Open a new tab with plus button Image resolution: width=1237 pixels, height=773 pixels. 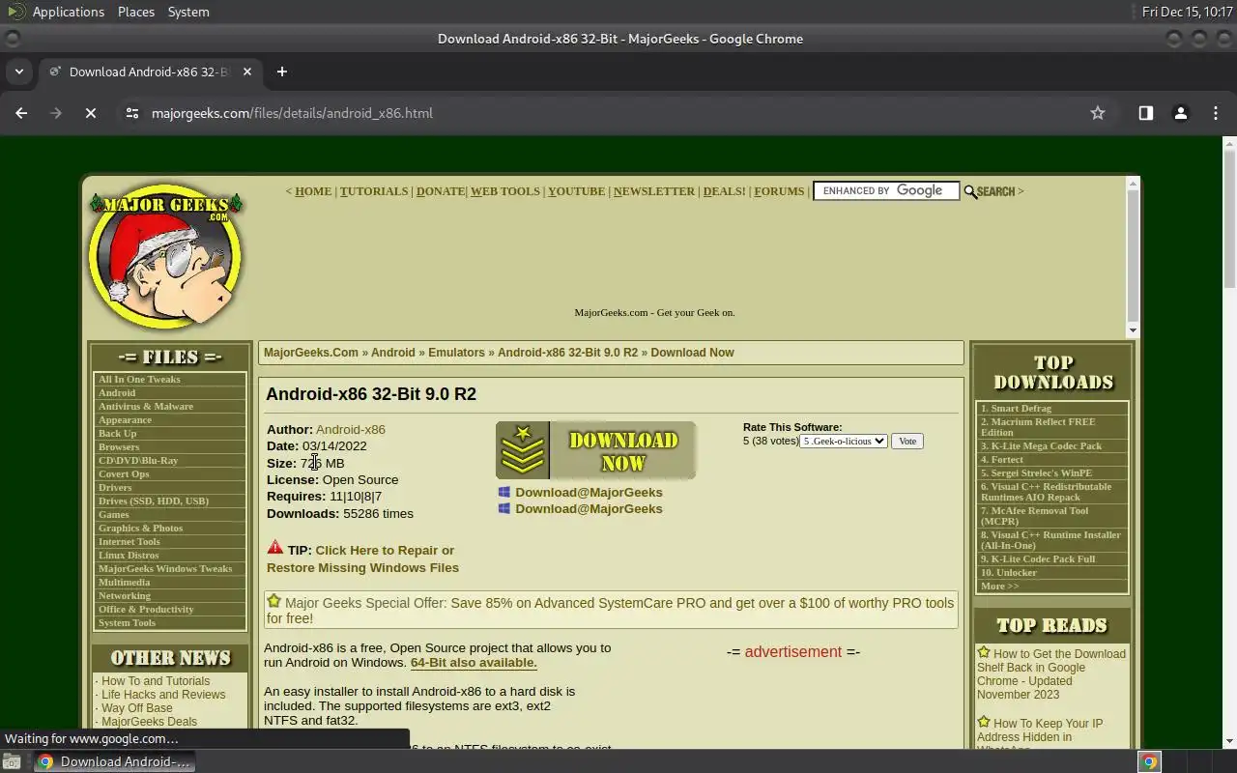coord(282,72)
